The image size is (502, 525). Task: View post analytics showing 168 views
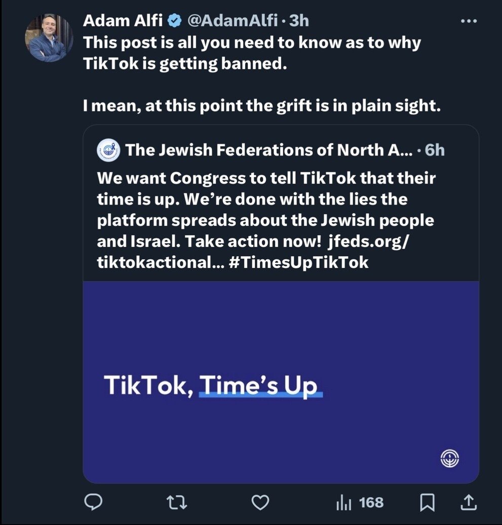coord(360,502)
